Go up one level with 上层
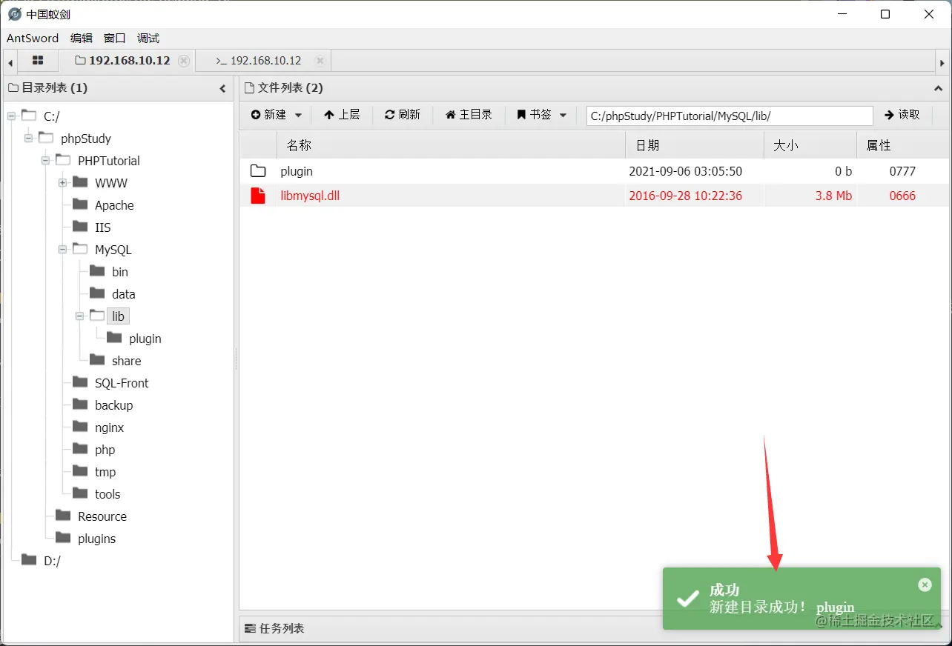The image size is (952, 646). coord(342,115)
